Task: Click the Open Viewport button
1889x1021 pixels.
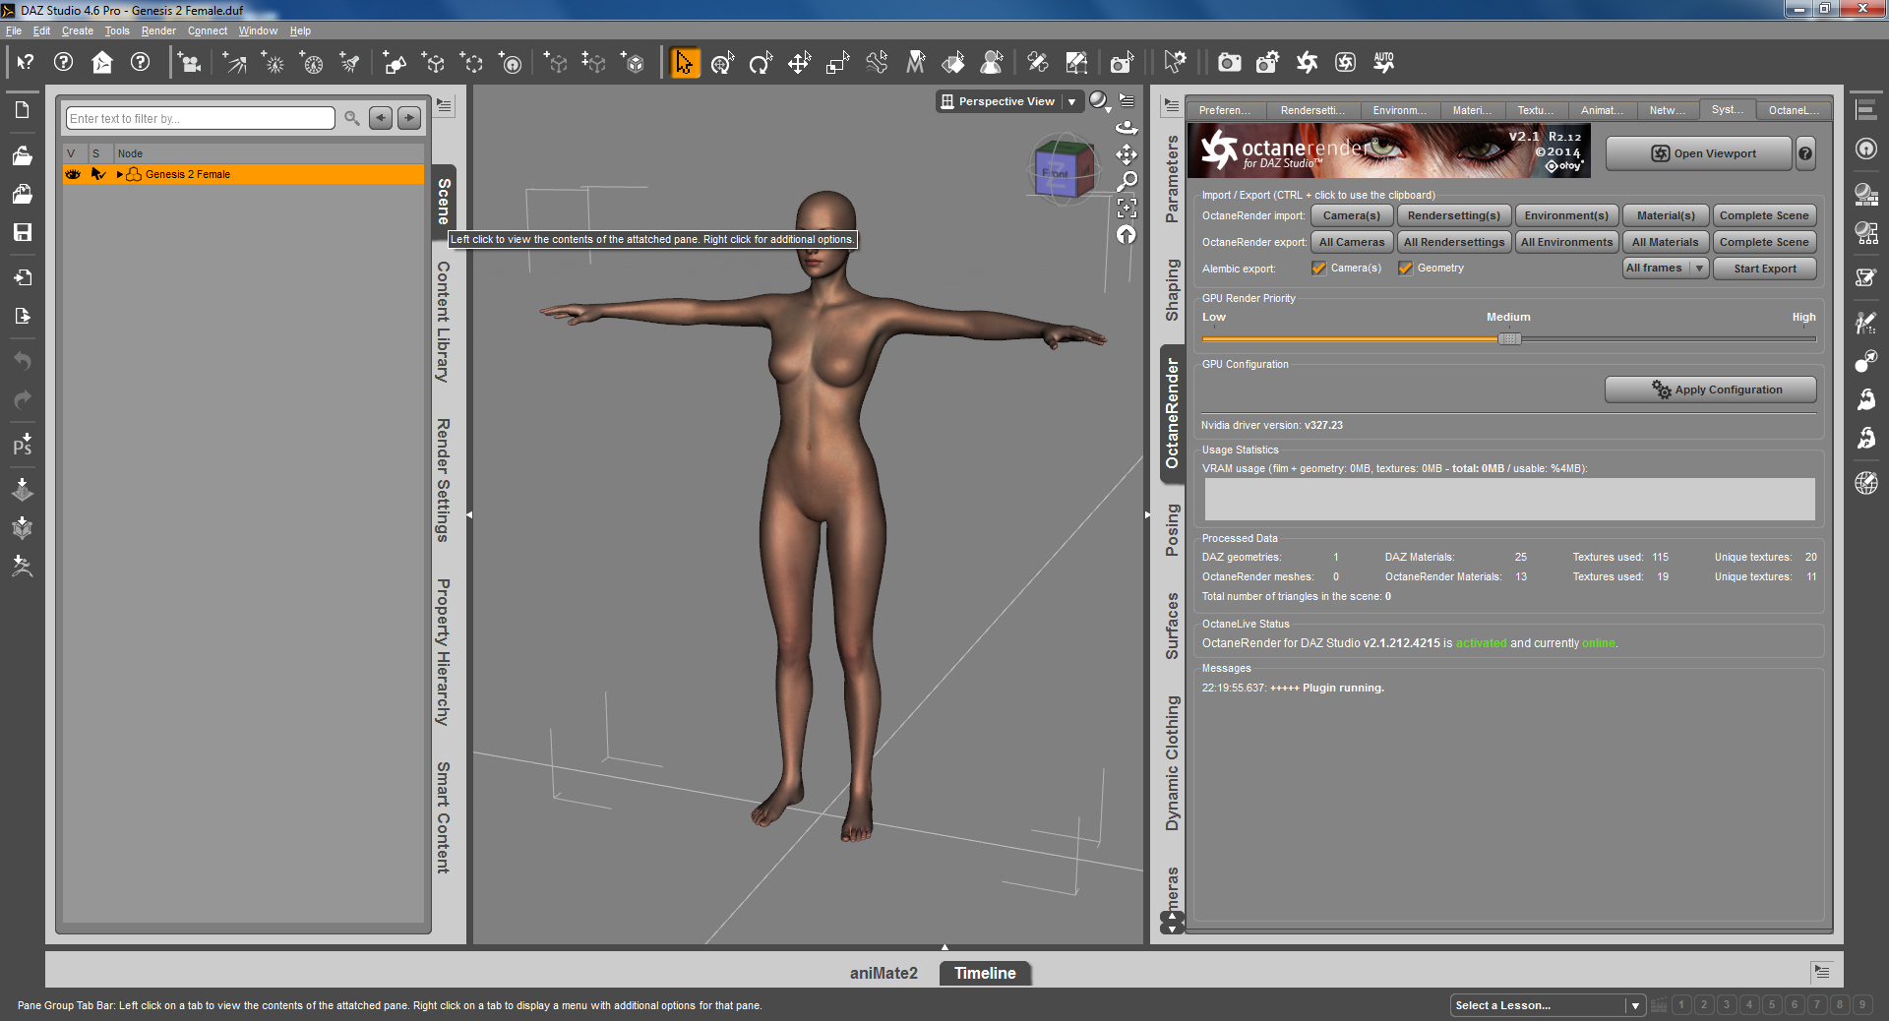Action: (x=1699, y=153)
